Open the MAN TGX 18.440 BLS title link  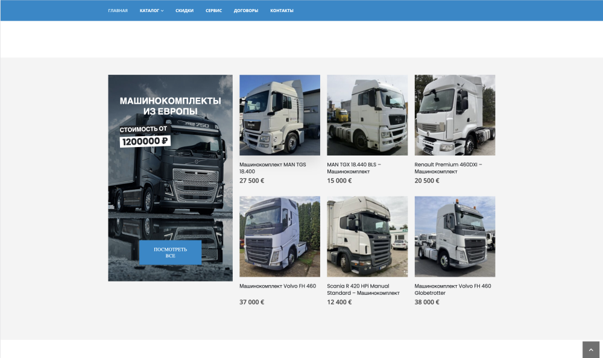pos(354,168)
